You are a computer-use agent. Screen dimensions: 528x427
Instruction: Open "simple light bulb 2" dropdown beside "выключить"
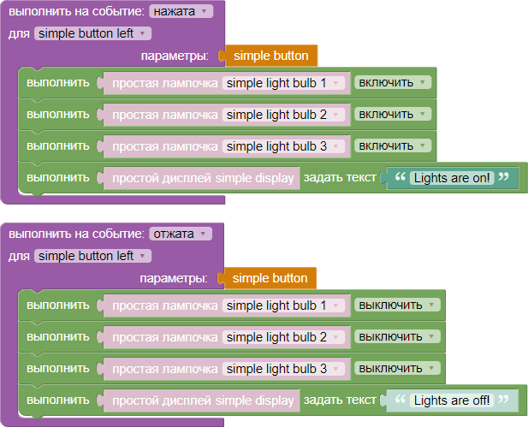point(283,337)
